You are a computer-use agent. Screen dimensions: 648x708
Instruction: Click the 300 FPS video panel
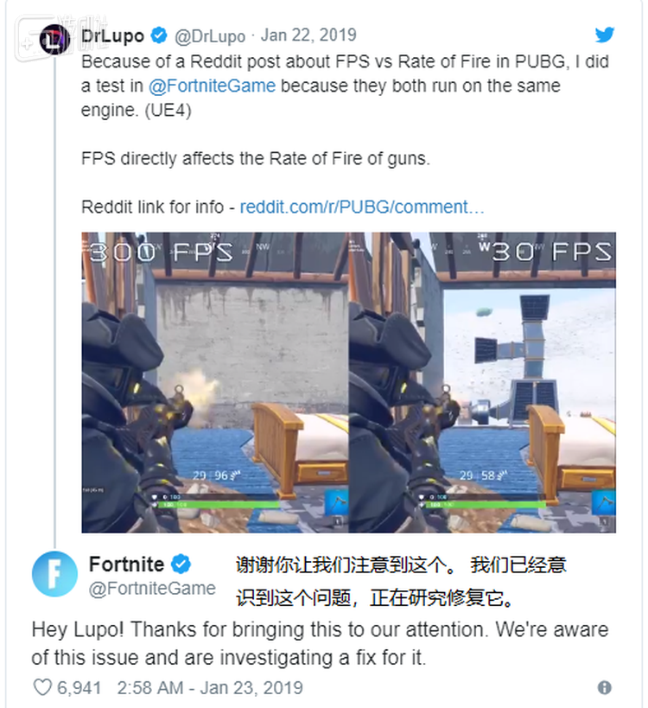click(215, 382)
